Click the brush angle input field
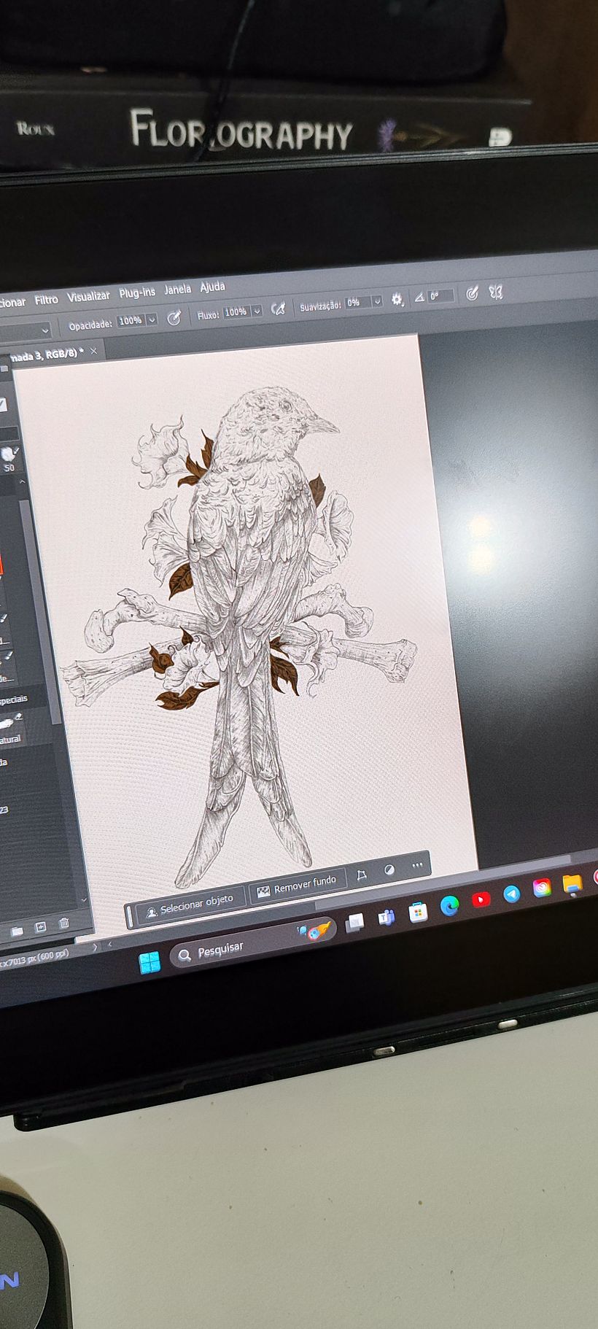This screenshot has width=598, height=1329. pos(440,295)
